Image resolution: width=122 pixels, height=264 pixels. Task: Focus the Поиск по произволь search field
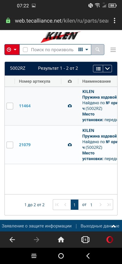(52, 50)
